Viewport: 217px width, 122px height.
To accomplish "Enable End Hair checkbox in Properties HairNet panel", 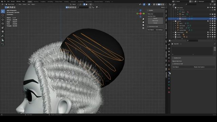I will (x=173, y=64).
